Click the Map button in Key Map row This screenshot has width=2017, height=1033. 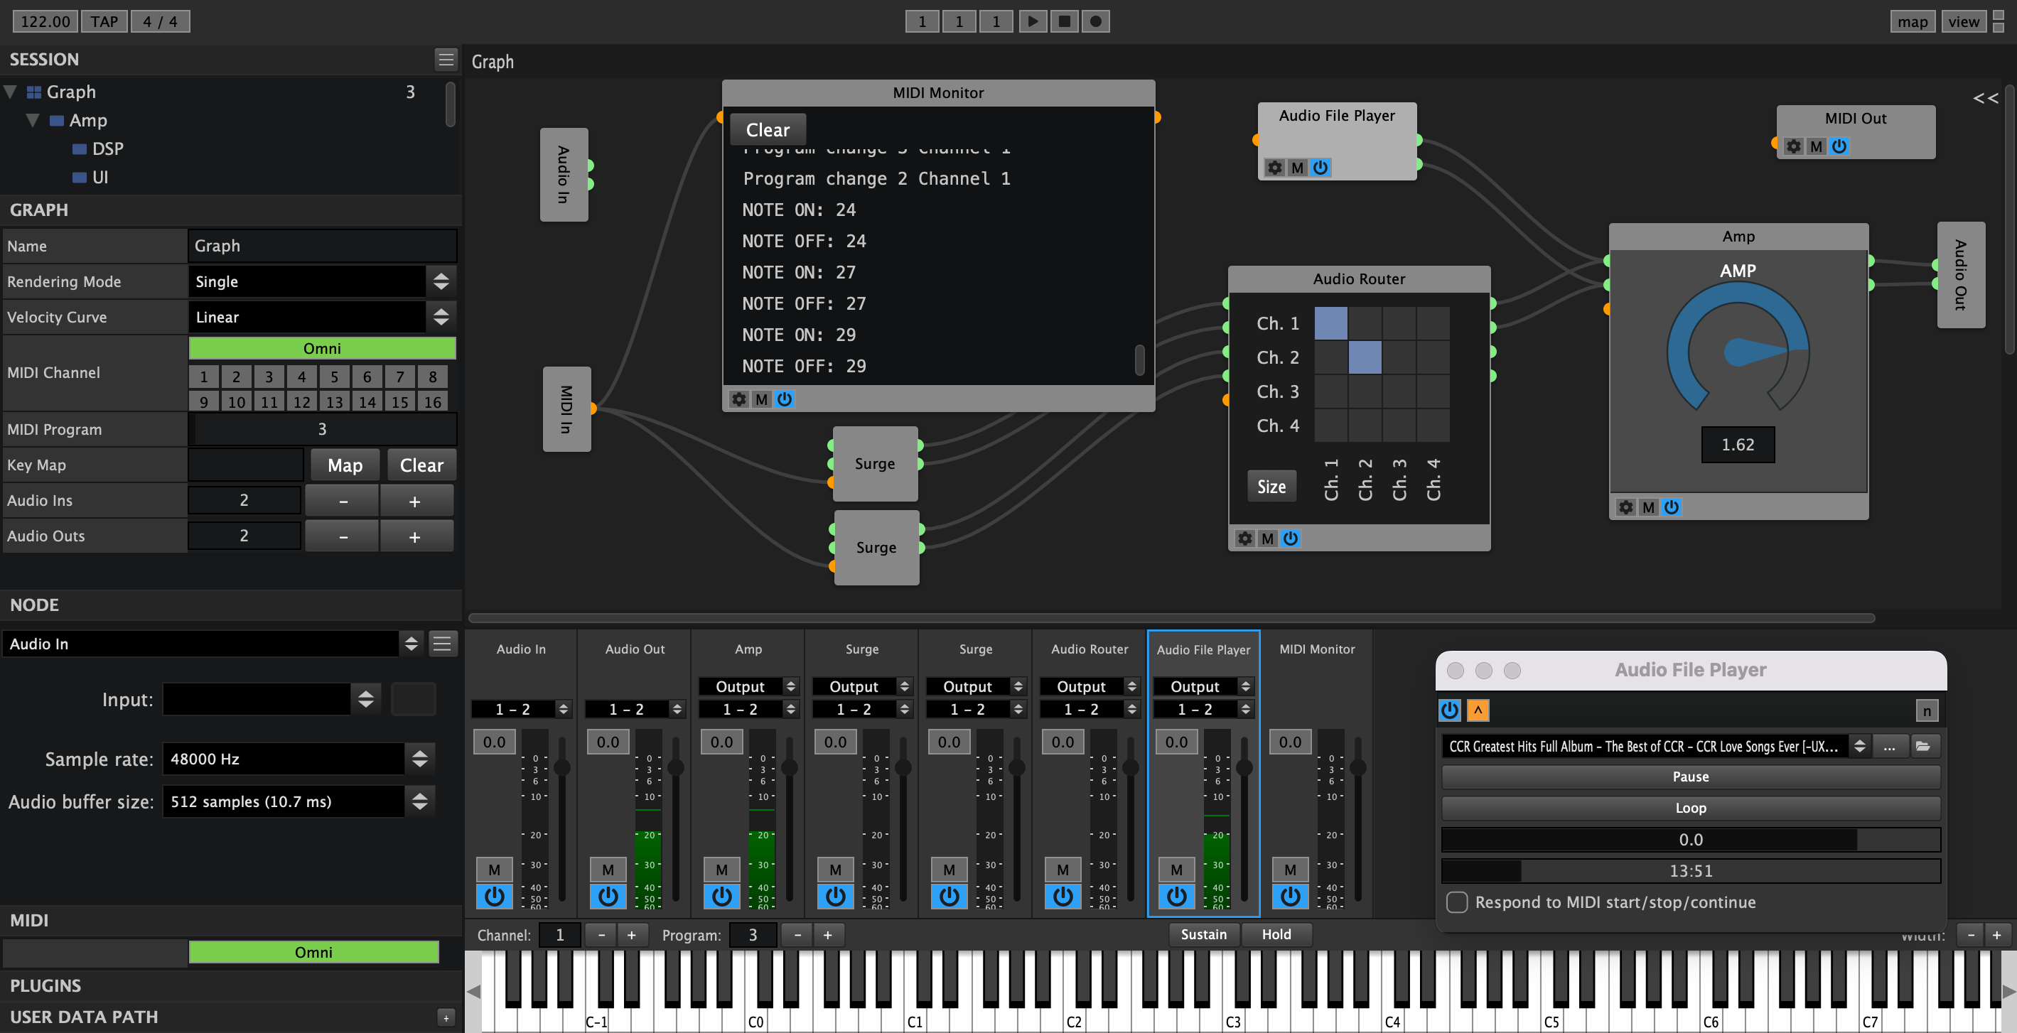click(x=344, y=464)
